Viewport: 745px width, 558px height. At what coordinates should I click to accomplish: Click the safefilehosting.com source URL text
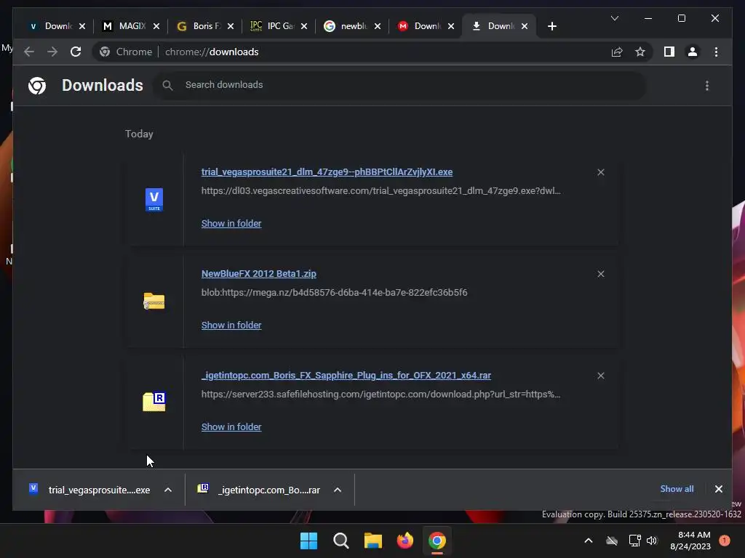tap(381, 395)
